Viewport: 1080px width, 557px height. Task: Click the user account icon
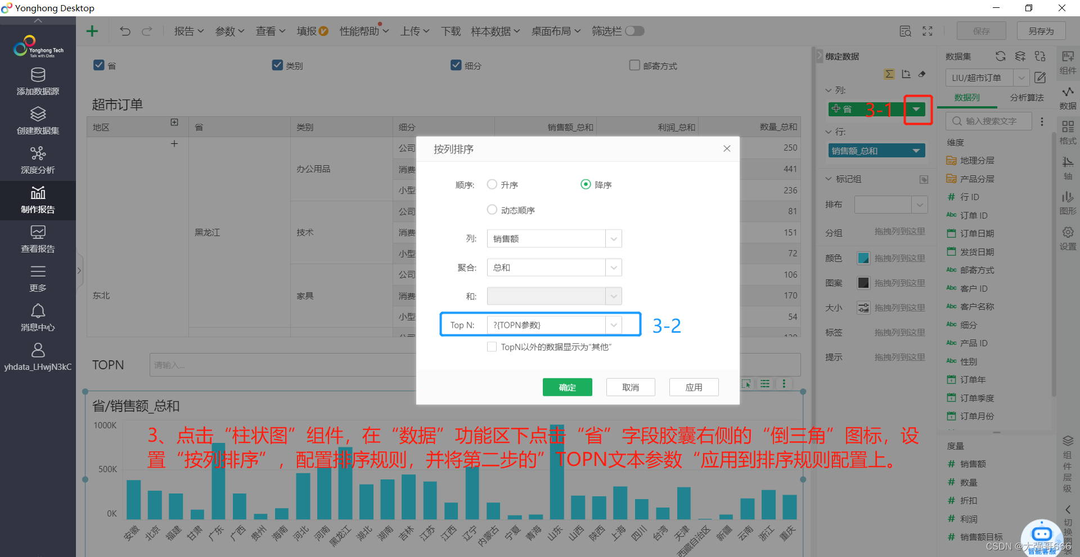pyautogui.click(x=38, y=351)
